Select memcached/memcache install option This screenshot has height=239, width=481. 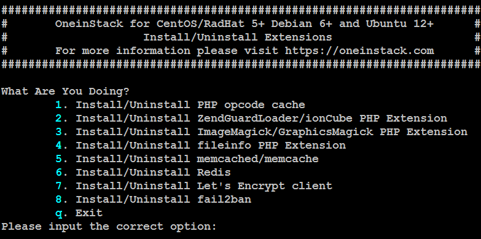coord(187,159)
